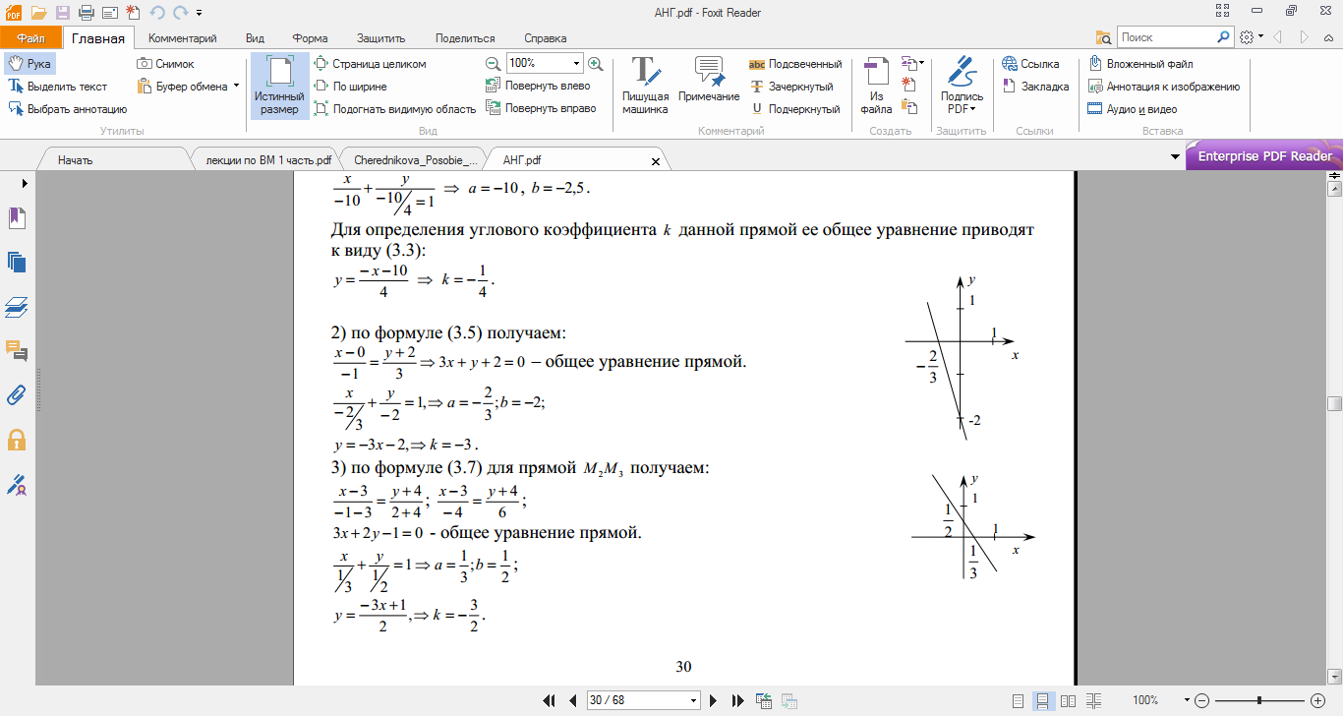This screenshot has width=1343, height=716.
Task: Add a Закладка bookmark
Action: 1035,87
